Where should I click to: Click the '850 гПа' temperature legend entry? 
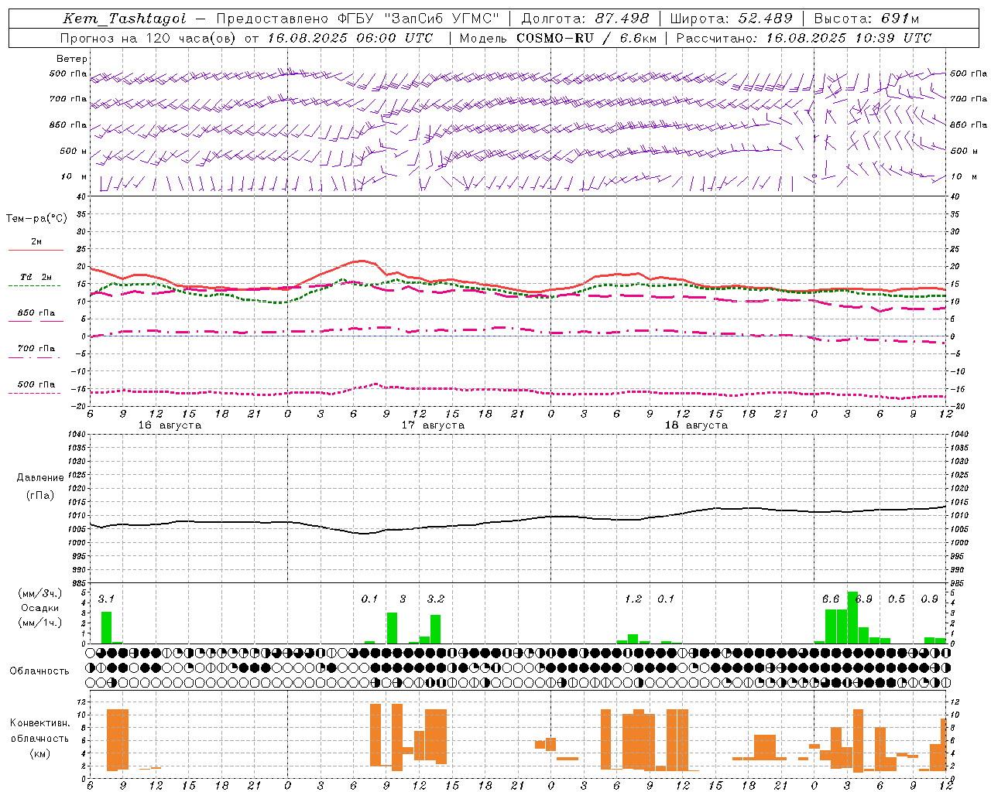[x=36, y=312]
